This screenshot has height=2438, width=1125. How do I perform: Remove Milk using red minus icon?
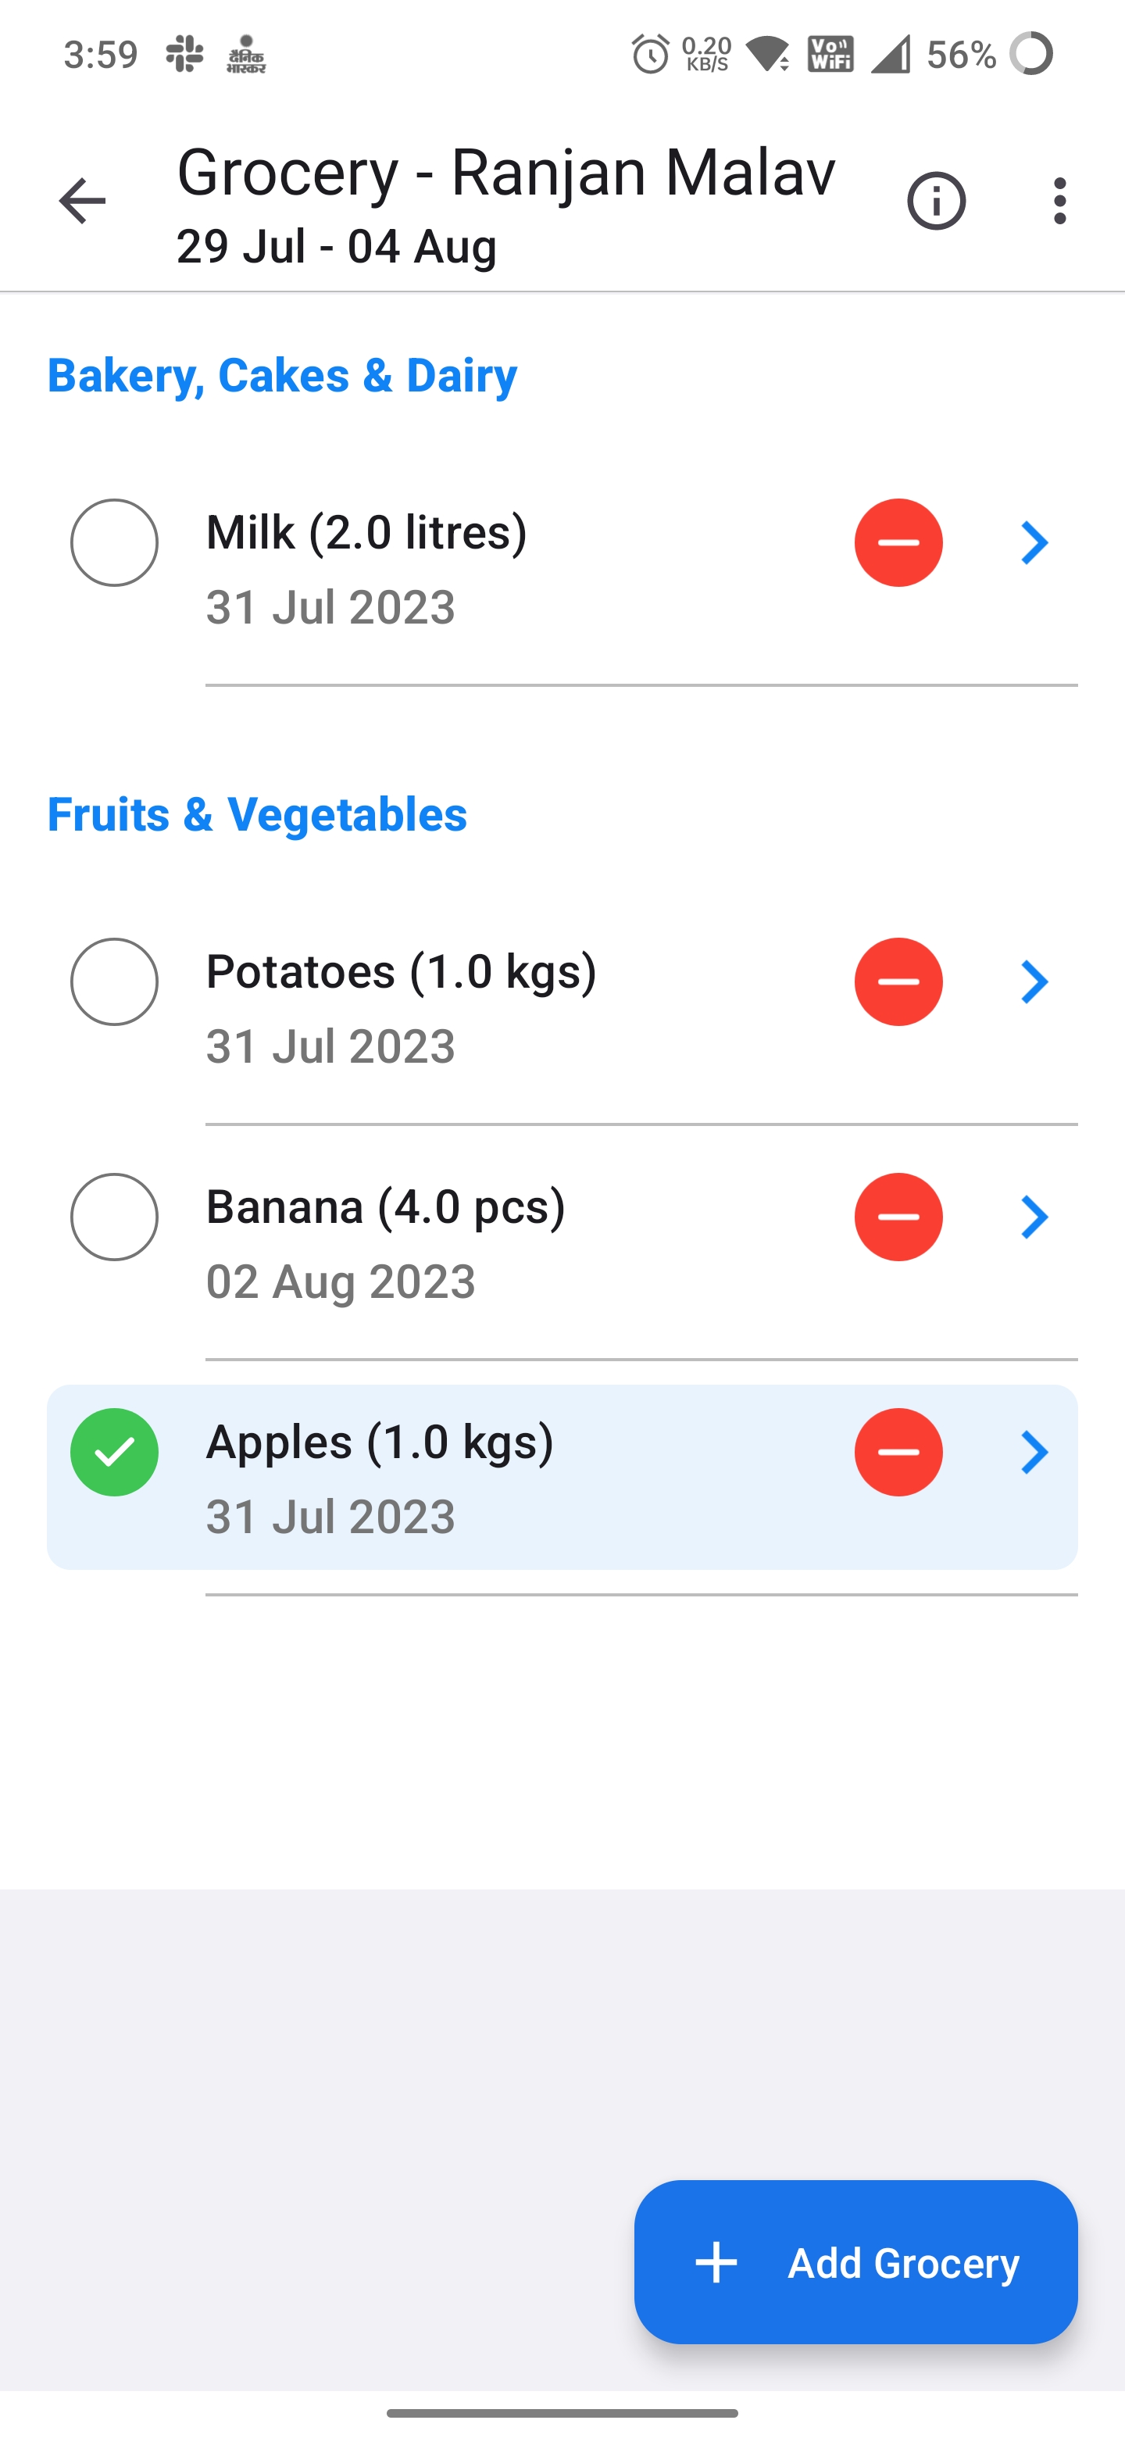tap(898, 542)
